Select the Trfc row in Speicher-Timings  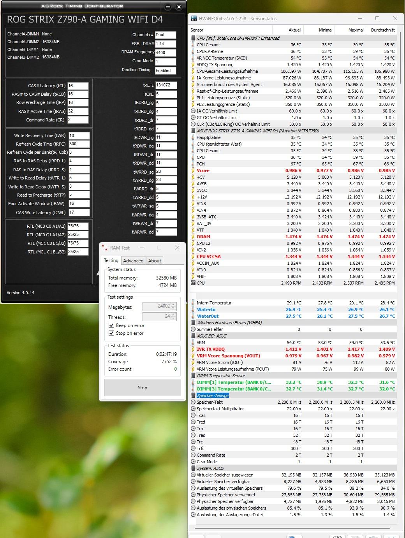(x=293, y=448)
